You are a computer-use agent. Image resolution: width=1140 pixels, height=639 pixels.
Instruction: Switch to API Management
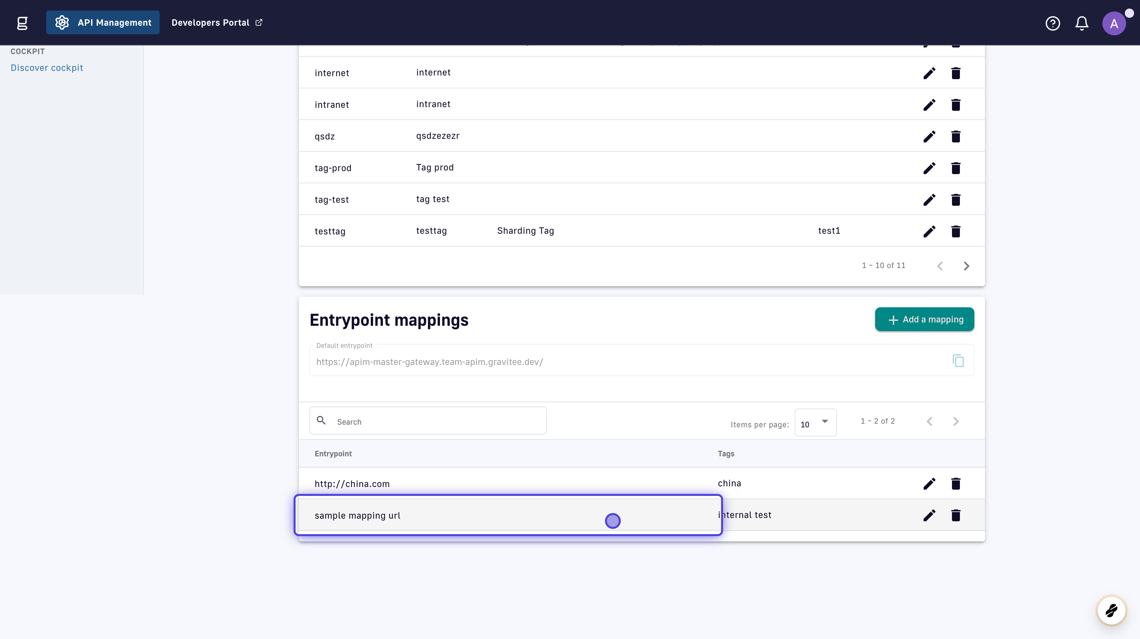pyautogui.click(x=103, y=22)
